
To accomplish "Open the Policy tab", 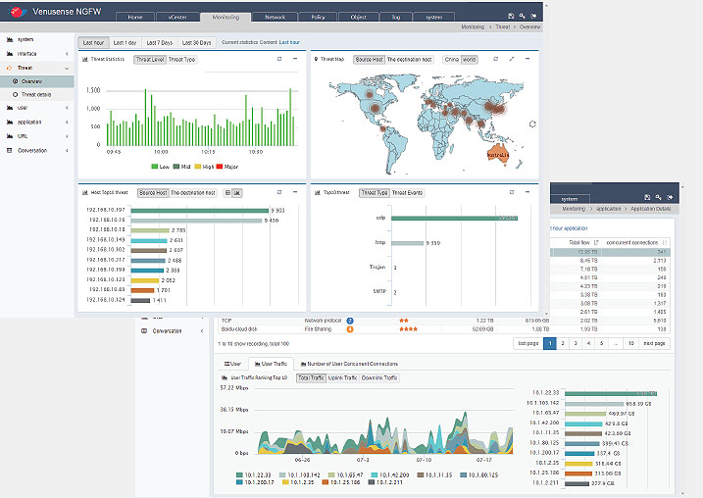I will [x=317, y=18].
